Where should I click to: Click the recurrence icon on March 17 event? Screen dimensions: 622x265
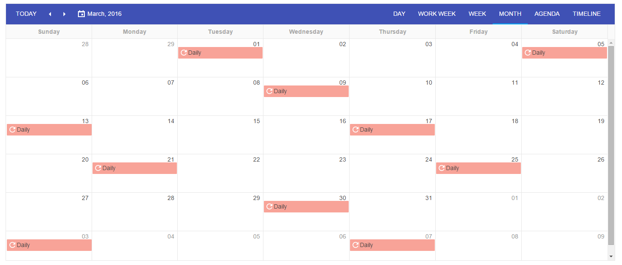click(x=356, y=130)
